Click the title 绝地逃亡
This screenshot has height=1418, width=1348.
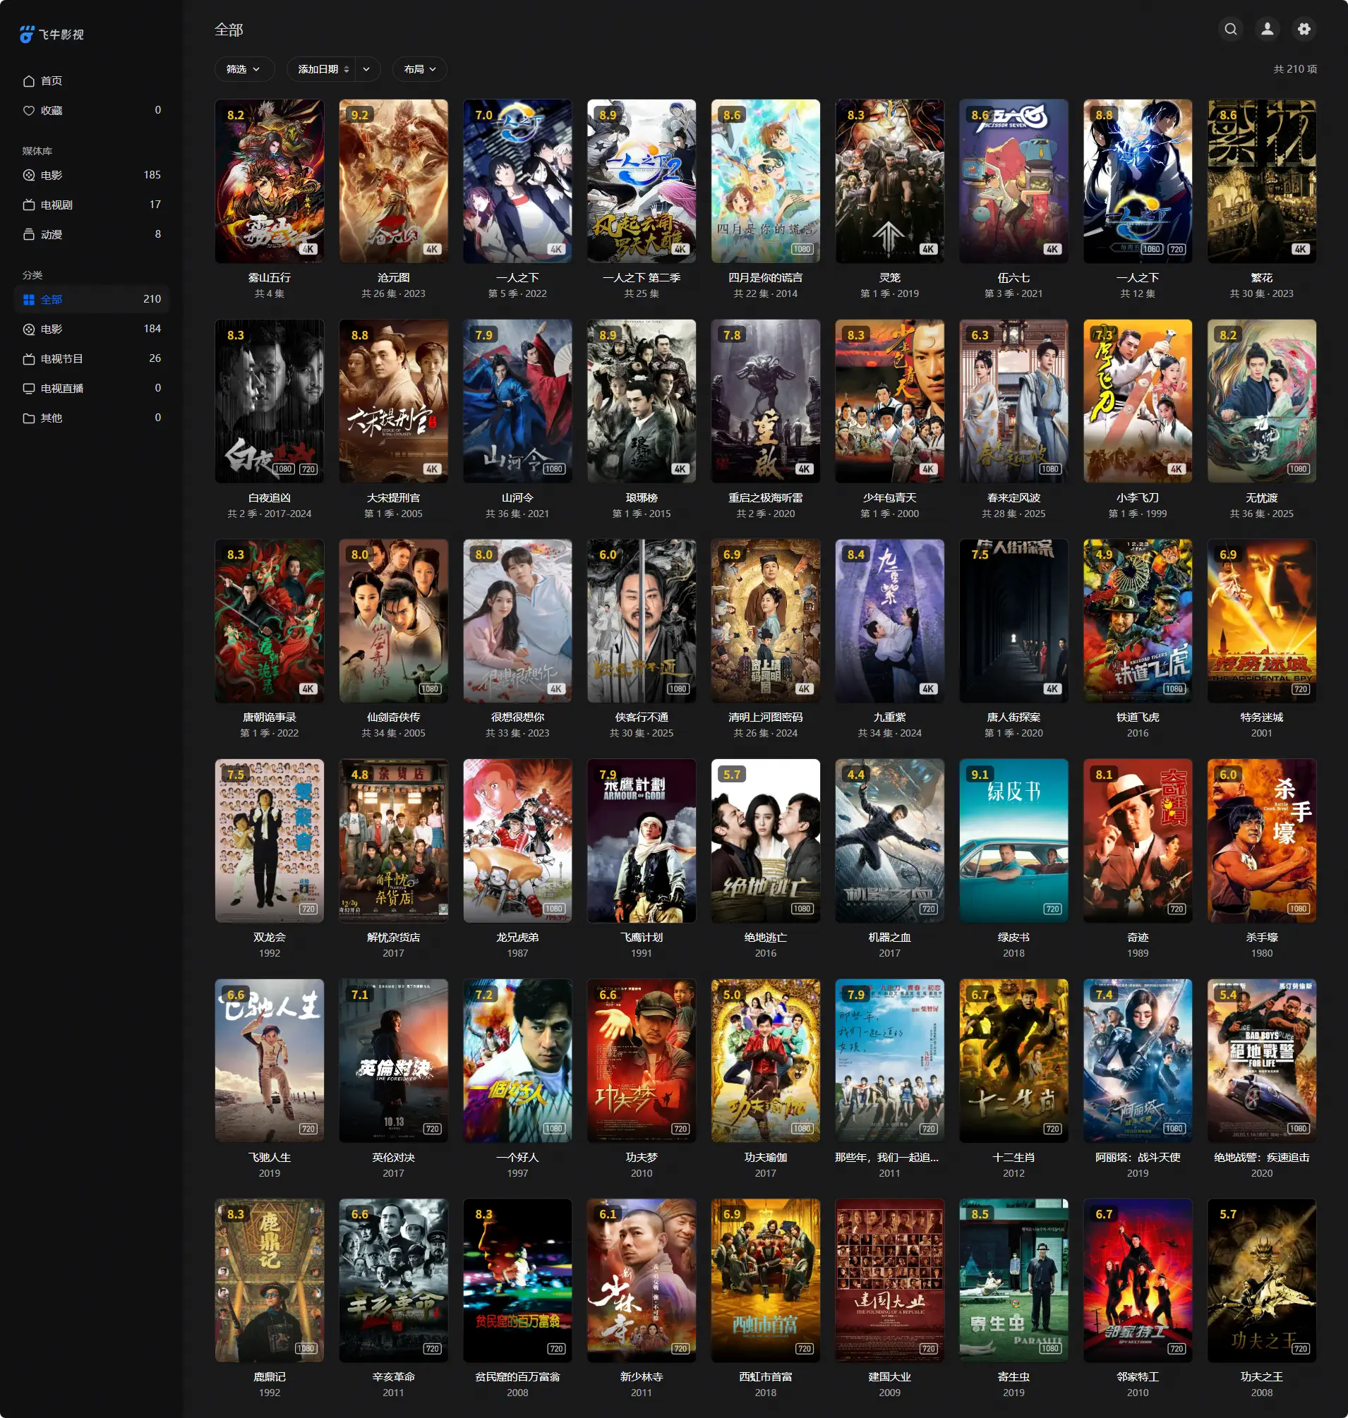click(x=765, y=938)
